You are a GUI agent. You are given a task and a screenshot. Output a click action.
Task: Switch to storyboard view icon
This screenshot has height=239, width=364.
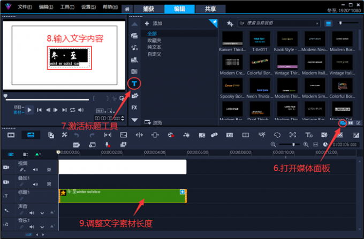11,135
